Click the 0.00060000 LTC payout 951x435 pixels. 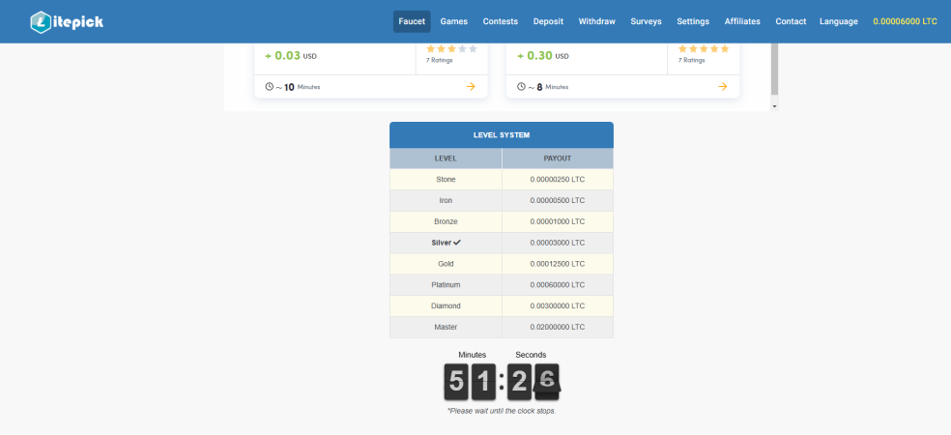tap(558, 284)
